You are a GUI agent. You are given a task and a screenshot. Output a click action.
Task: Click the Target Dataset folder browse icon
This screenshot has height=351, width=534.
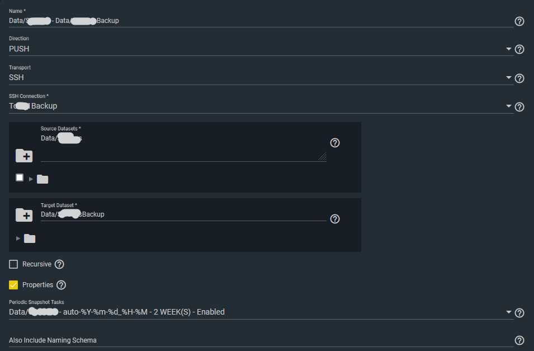[x=24, y=214]
